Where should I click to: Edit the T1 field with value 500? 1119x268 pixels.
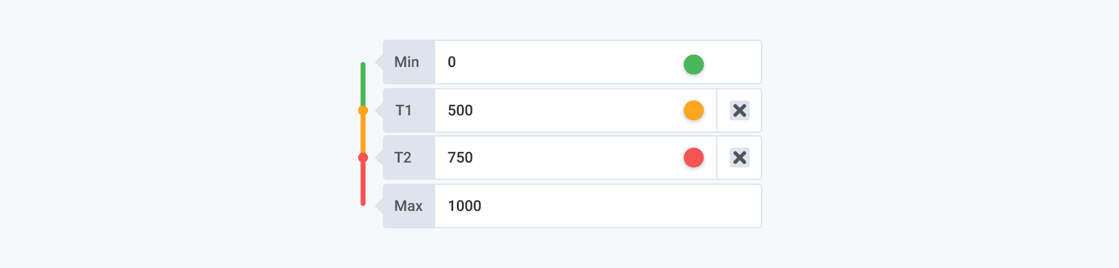tap(553, 110)
